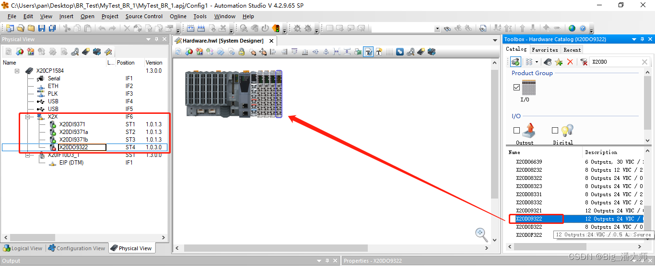Click the align left icon in System Designer

coord(273,52)
